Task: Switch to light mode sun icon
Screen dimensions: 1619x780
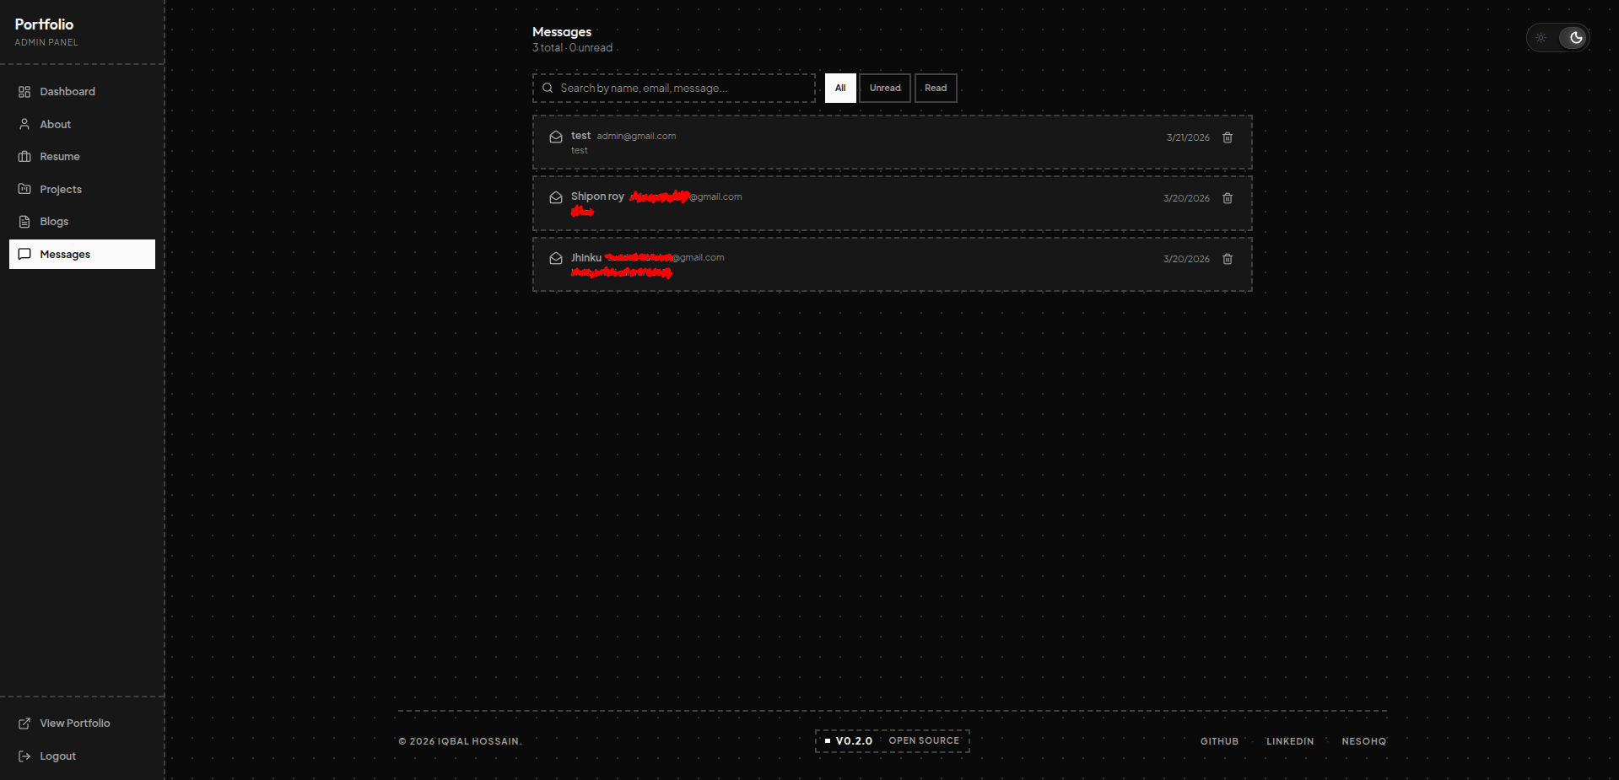Action: tap(1541, 38)
